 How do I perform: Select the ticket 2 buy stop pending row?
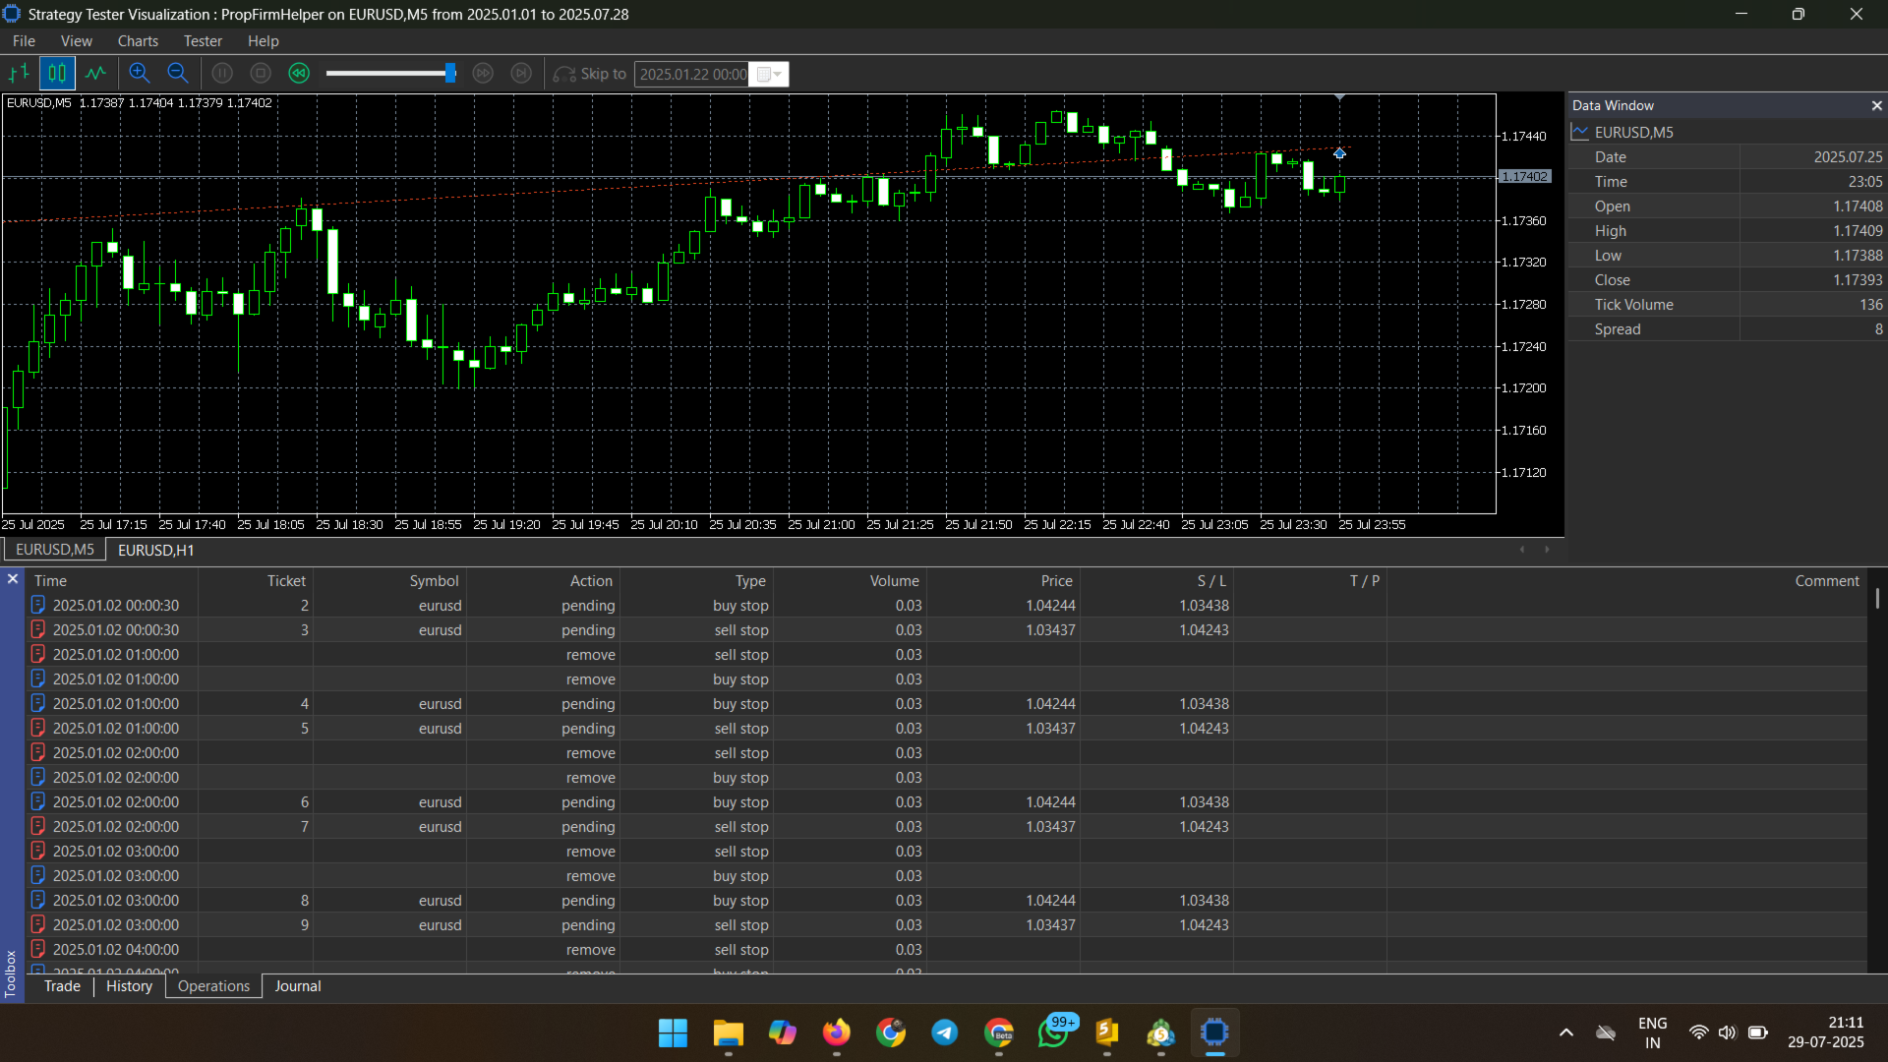click(x=946, y=605)
